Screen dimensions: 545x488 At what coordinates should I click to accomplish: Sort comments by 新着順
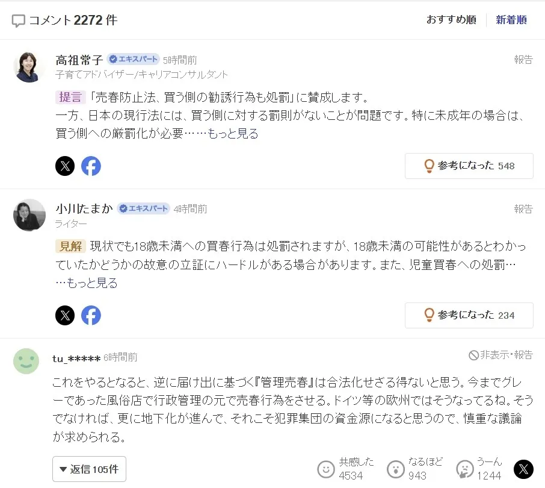[511, 20]
